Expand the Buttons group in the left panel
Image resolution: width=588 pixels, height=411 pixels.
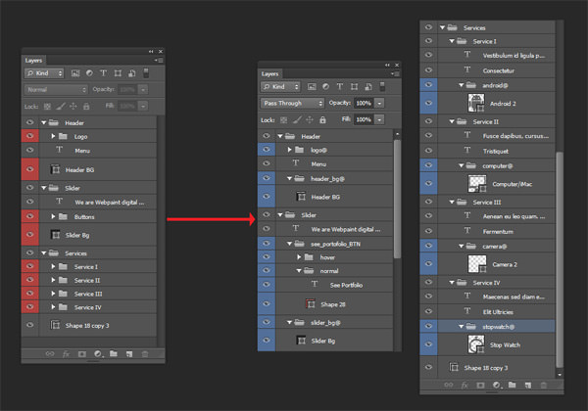[x=53, y=218]
